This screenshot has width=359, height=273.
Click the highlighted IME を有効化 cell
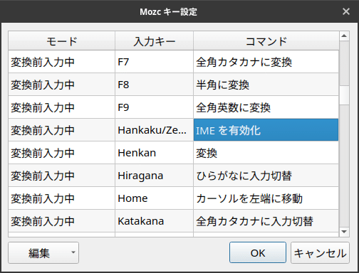266,130
